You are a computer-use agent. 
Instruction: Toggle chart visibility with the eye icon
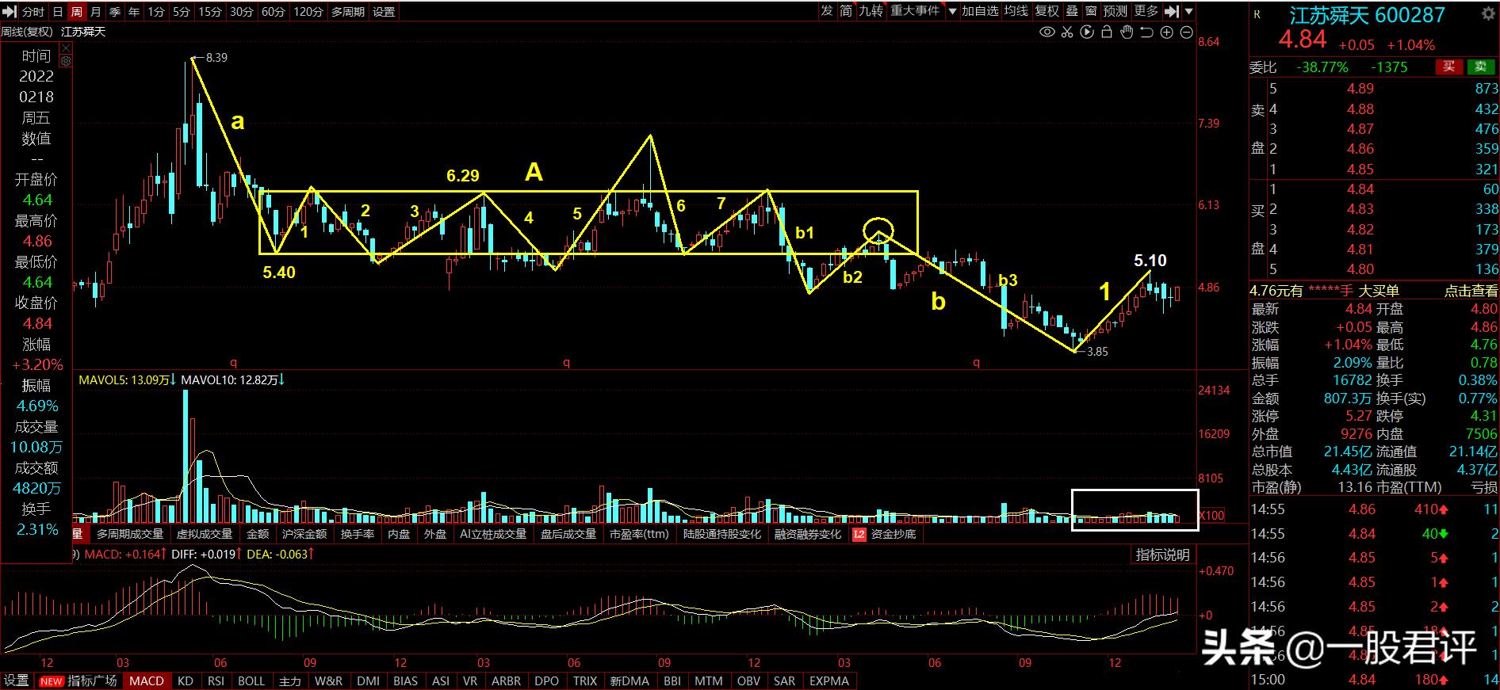1047,32
